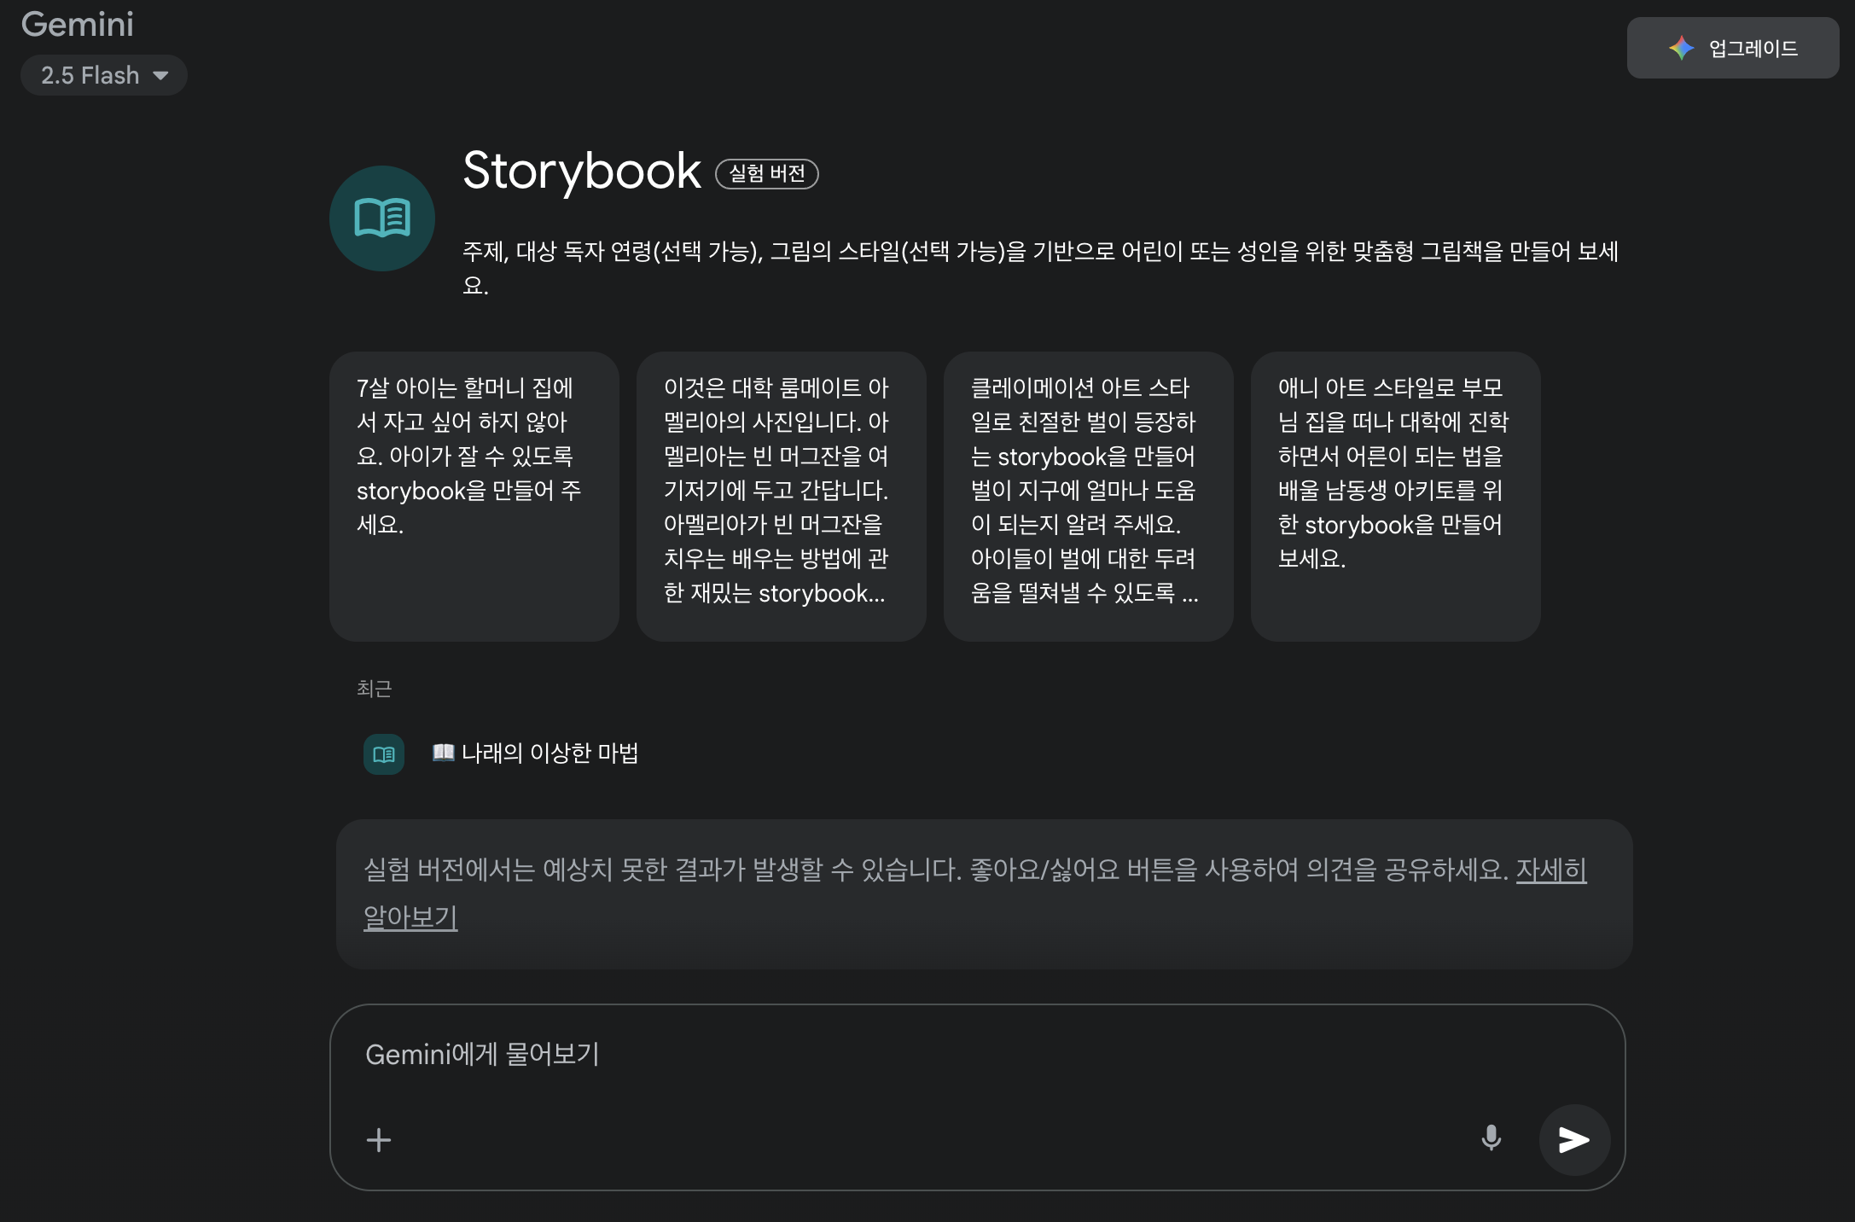
Task: Click the 실험 버전 badge
Action: point(766,173)
